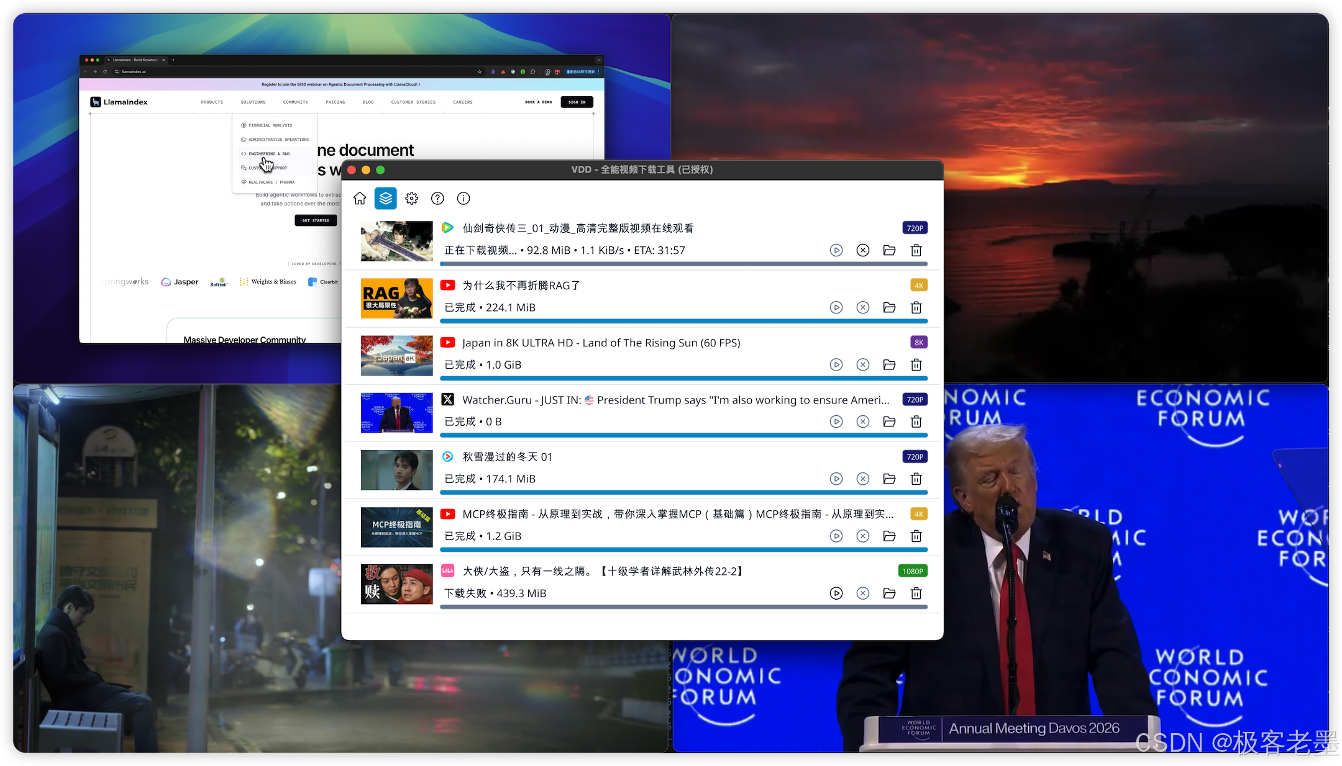Open folder for 为什么我不再折腾RAG了
This screenshot has height=766, width=1342.
890,307
